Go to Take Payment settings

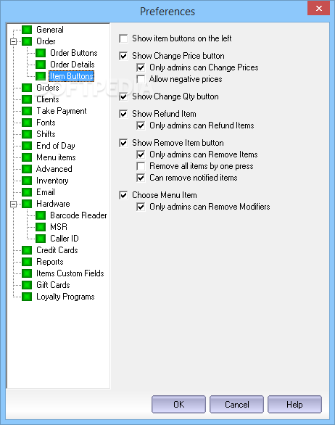[x=62, y=111]
